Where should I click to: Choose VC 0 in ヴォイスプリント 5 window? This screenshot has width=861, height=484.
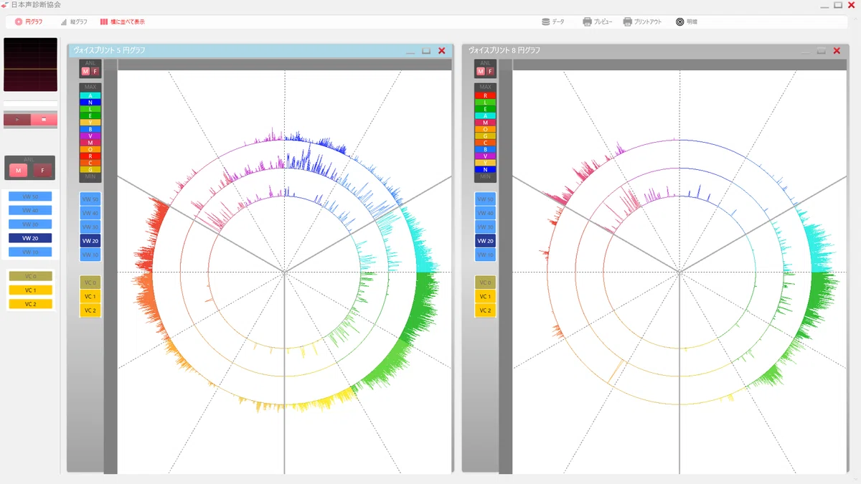pos(90,283)
